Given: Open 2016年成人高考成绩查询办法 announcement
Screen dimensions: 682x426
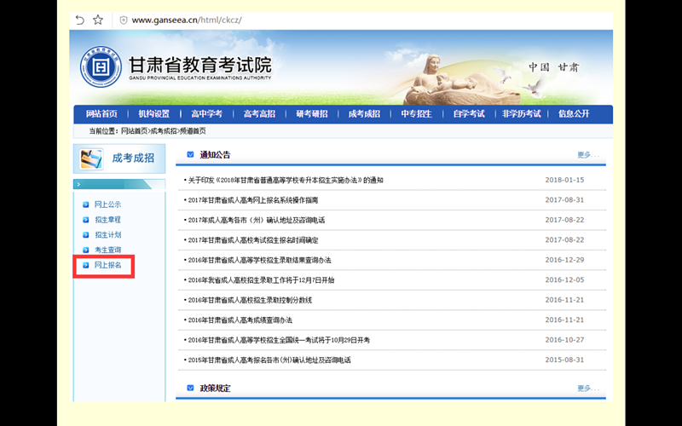Looking at the screenshot, I should [240, 320].
